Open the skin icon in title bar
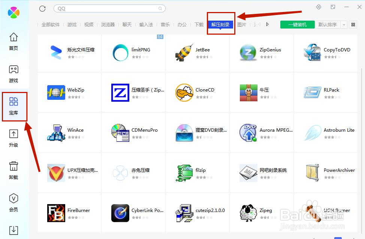This screenshot has height=239, width=365. 319,7
